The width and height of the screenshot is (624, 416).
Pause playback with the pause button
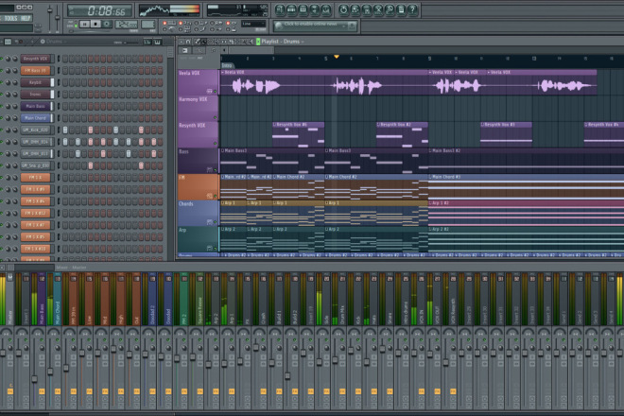tap(84, 25)
